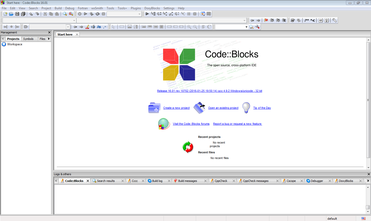The height and width of the screenshot is (221, 371).
Task: Open the Fortran menu
Action: point(83,8)
